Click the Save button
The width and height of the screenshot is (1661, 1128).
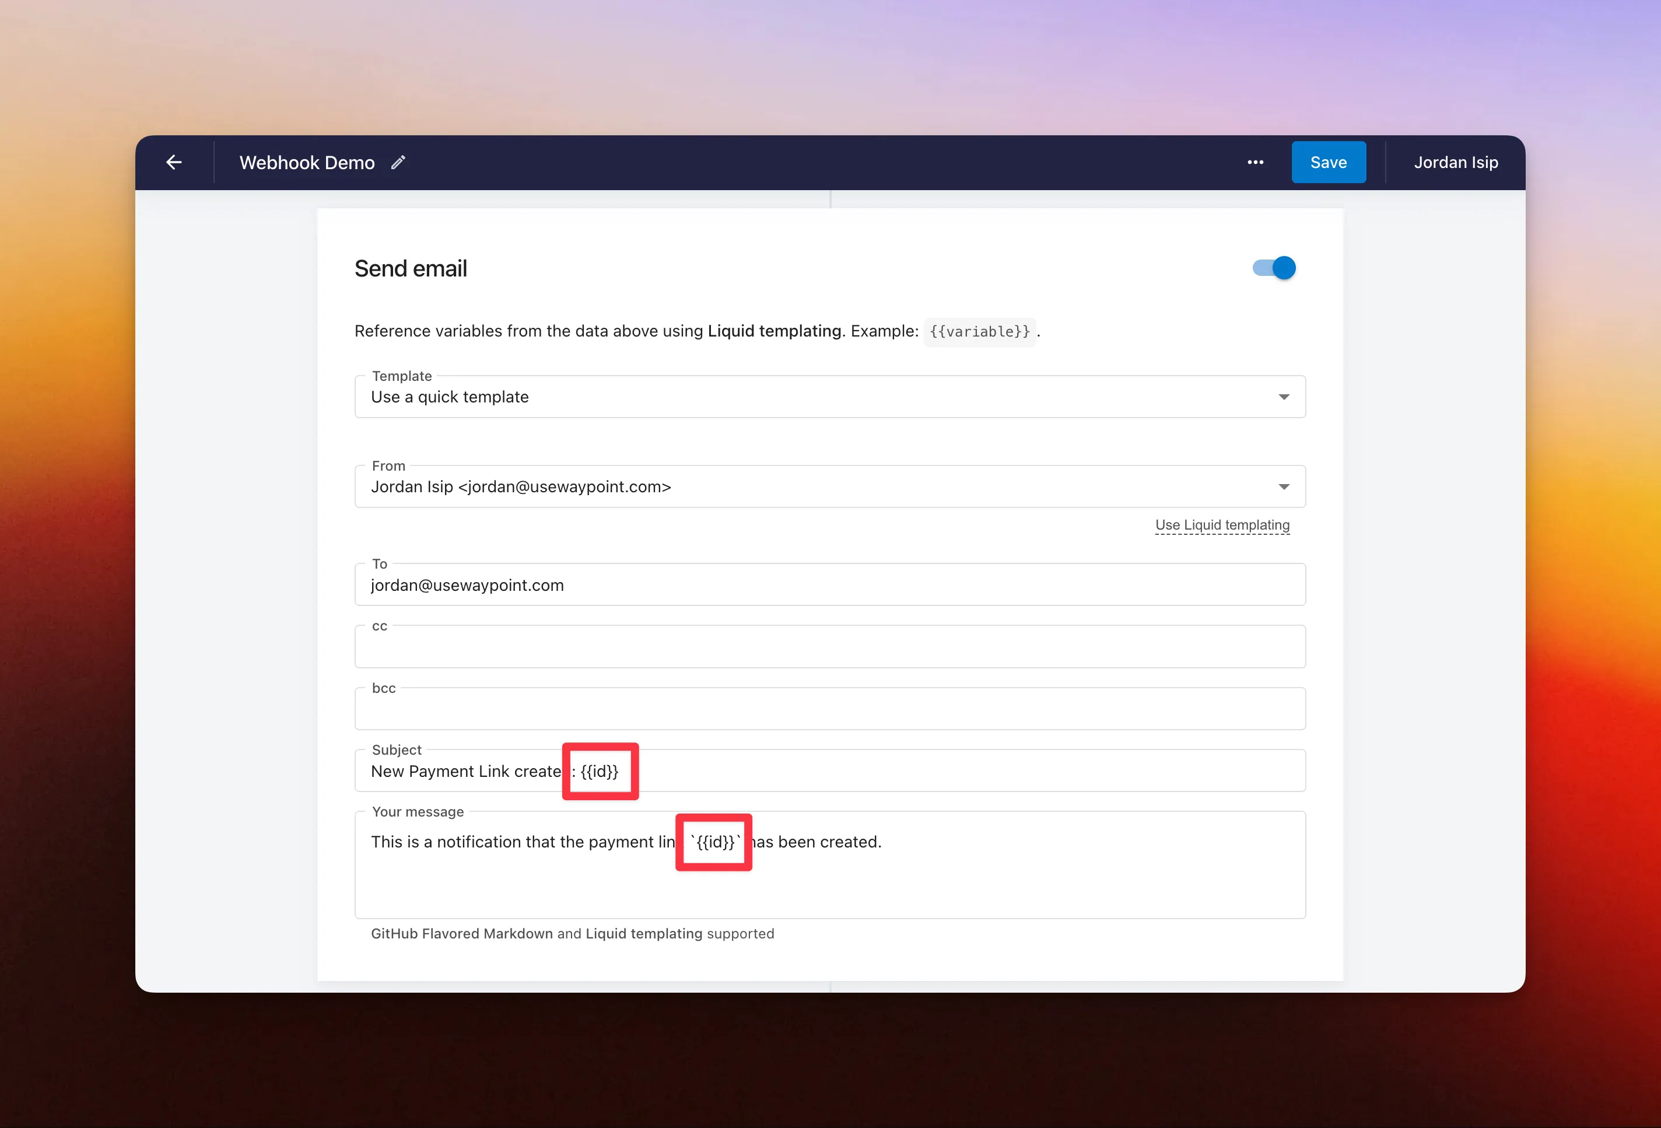(1328, 162)
